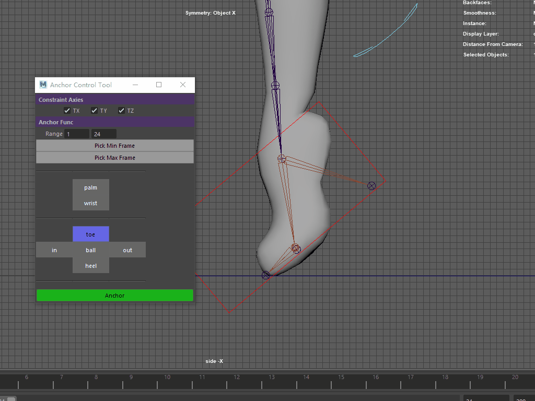Maximize the Anchor Control Tool window

[159, 85]
